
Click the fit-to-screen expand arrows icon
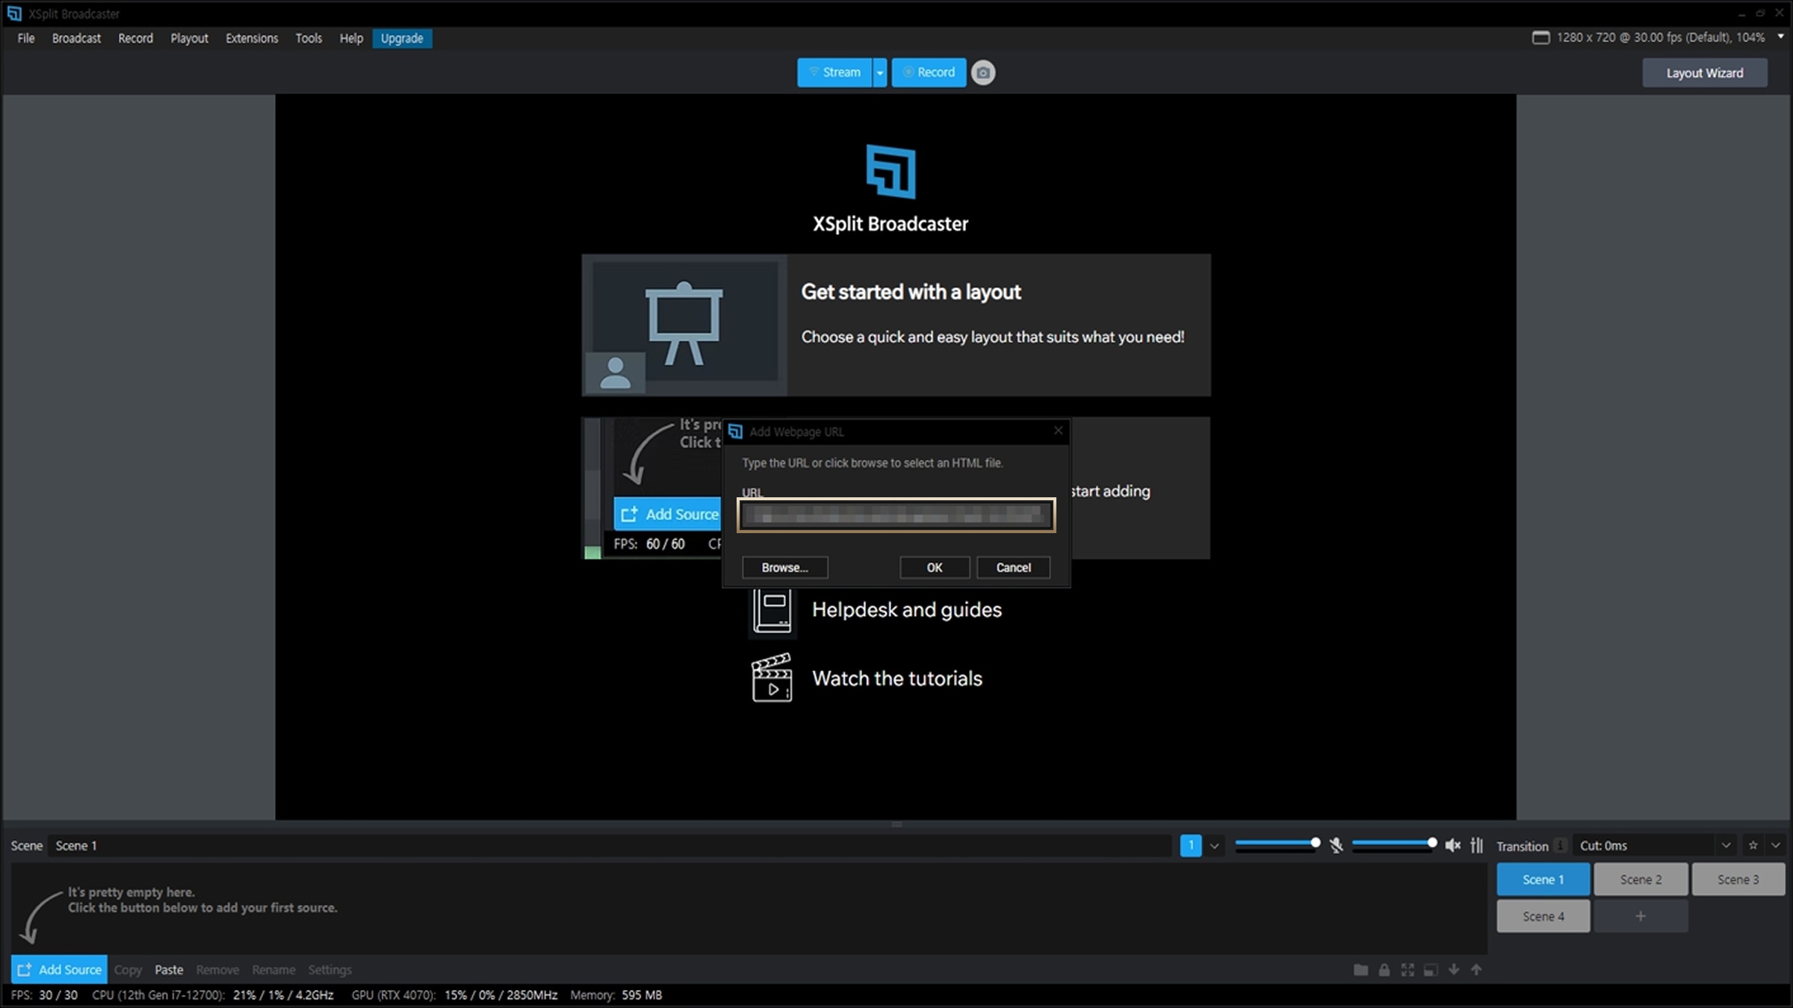coord(1408,970)
